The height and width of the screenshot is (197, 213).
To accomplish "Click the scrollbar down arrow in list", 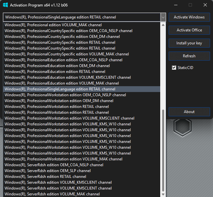I will (x=163, y=194).
